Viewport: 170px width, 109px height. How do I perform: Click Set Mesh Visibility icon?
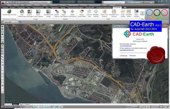point(96,12)
